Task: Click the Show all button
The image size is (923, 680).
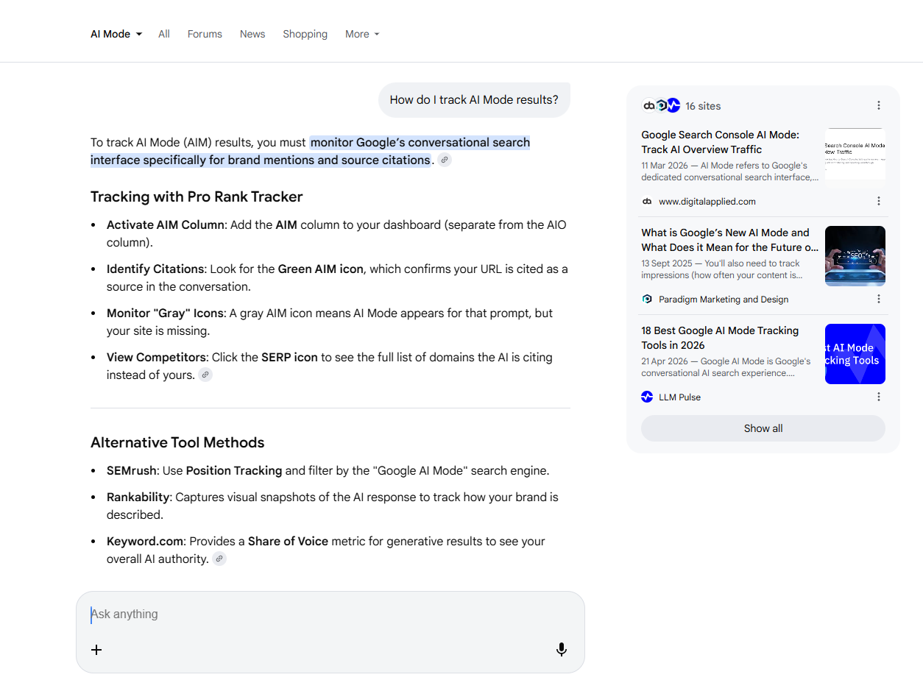Action: tap(763, 428)
